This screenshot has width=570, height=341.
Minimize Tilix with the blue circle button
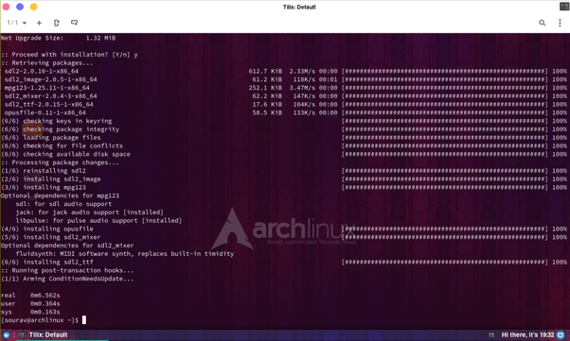(x=20, y=7)
